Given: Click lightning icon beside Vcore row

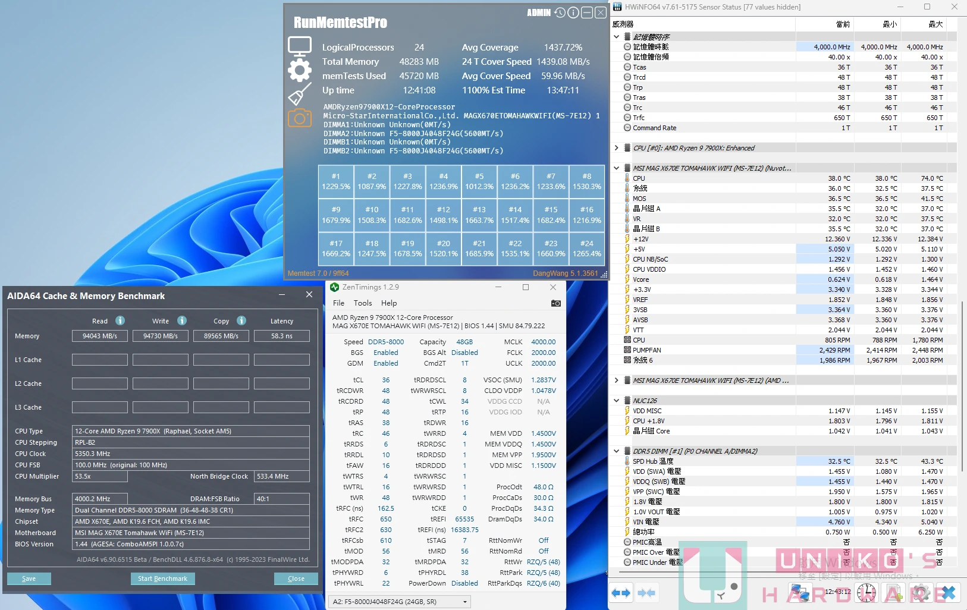Looking at the screenshot, I should [627, 279].
